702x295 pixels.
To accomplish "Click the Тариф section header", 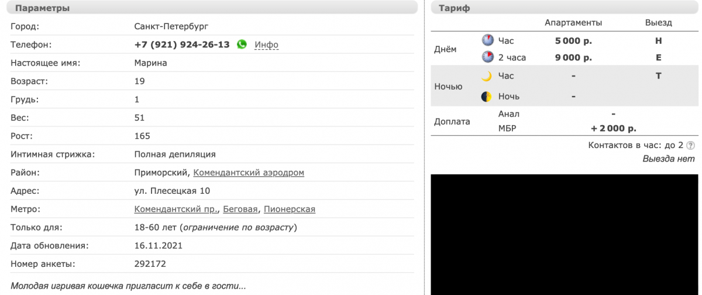I will click(x=455, y=8).
